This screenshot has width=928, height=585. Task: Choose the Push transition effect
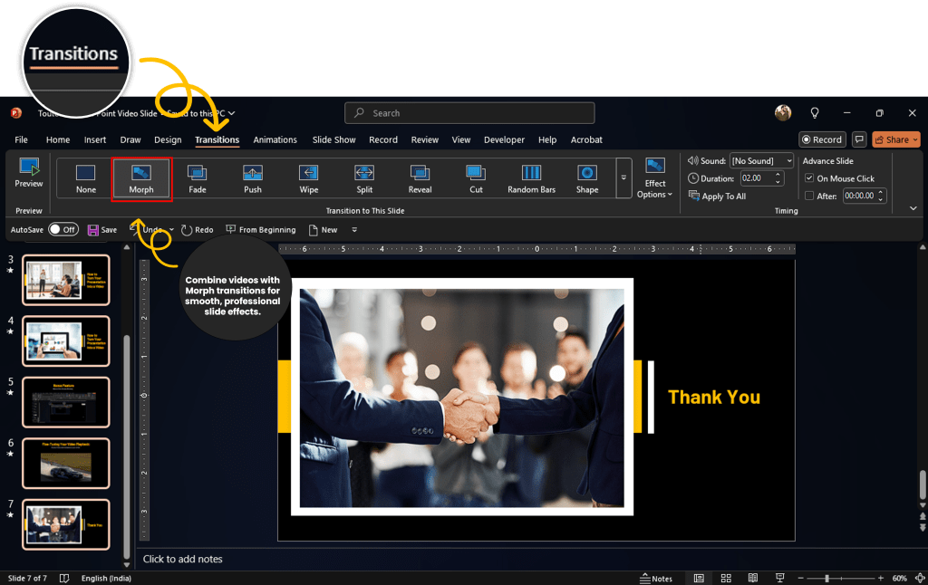coord(253,172)
